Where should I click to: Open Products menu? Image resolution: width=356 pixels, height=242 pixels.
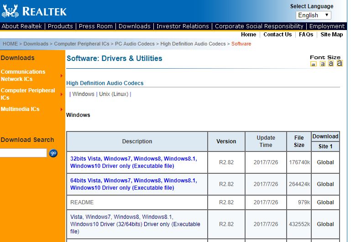point(60,26)
